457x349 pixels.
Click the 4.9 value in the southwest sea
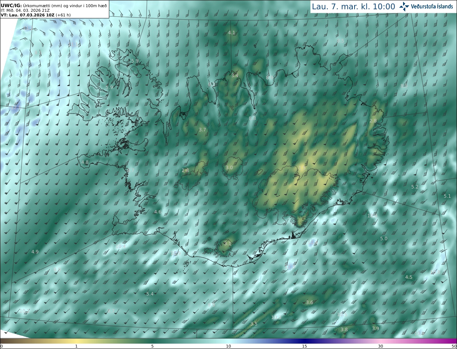click(35, 252)
